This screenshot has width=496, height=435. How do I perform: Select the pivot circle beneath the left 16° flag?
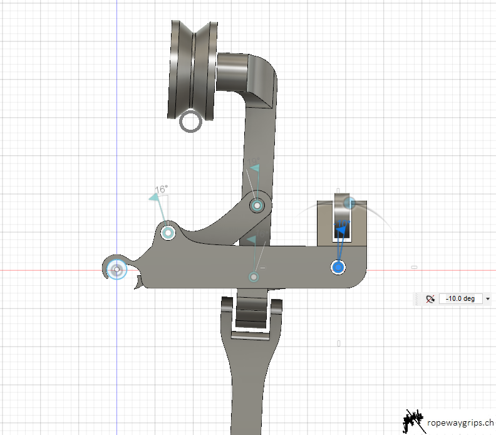[x=168, y=233]
